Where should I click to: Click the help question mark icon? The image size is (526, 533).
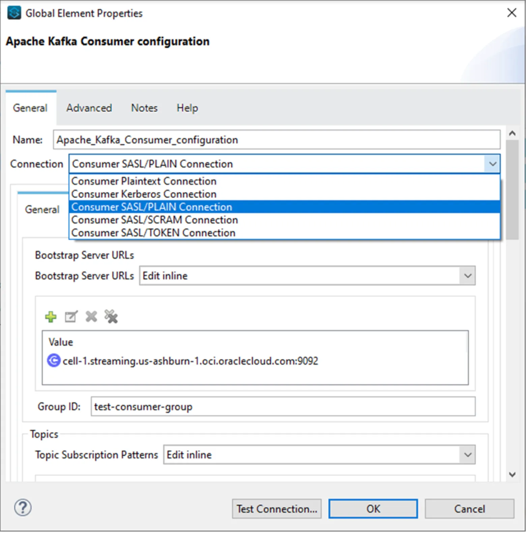[x=23, y=508]
